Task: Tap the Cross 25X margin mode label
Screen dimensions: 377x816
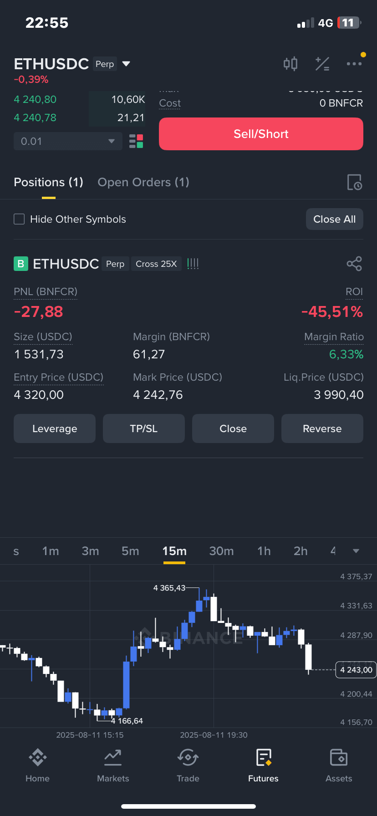Action: (x=156, y=264)
